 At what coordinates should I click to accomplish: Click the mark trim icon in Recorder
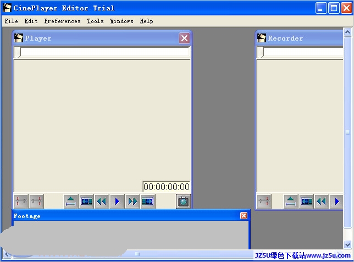[x=264, y=201]
